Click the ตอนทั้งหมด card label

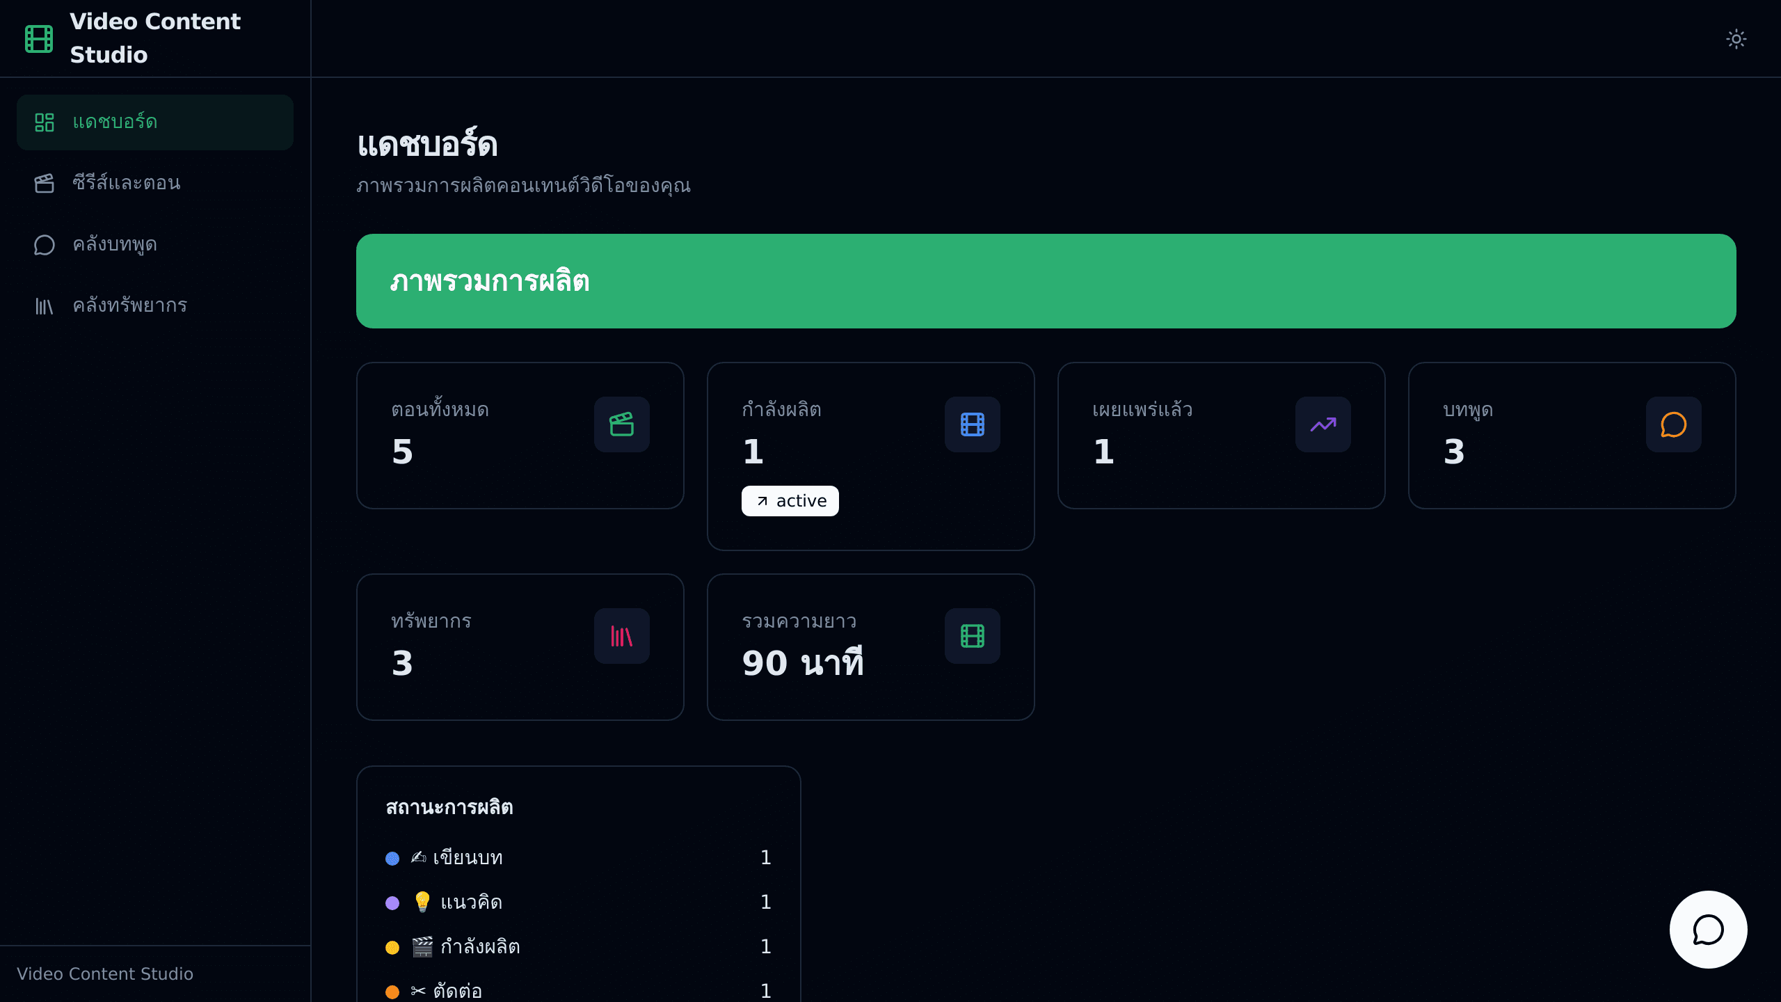click(x=440, y=410)
